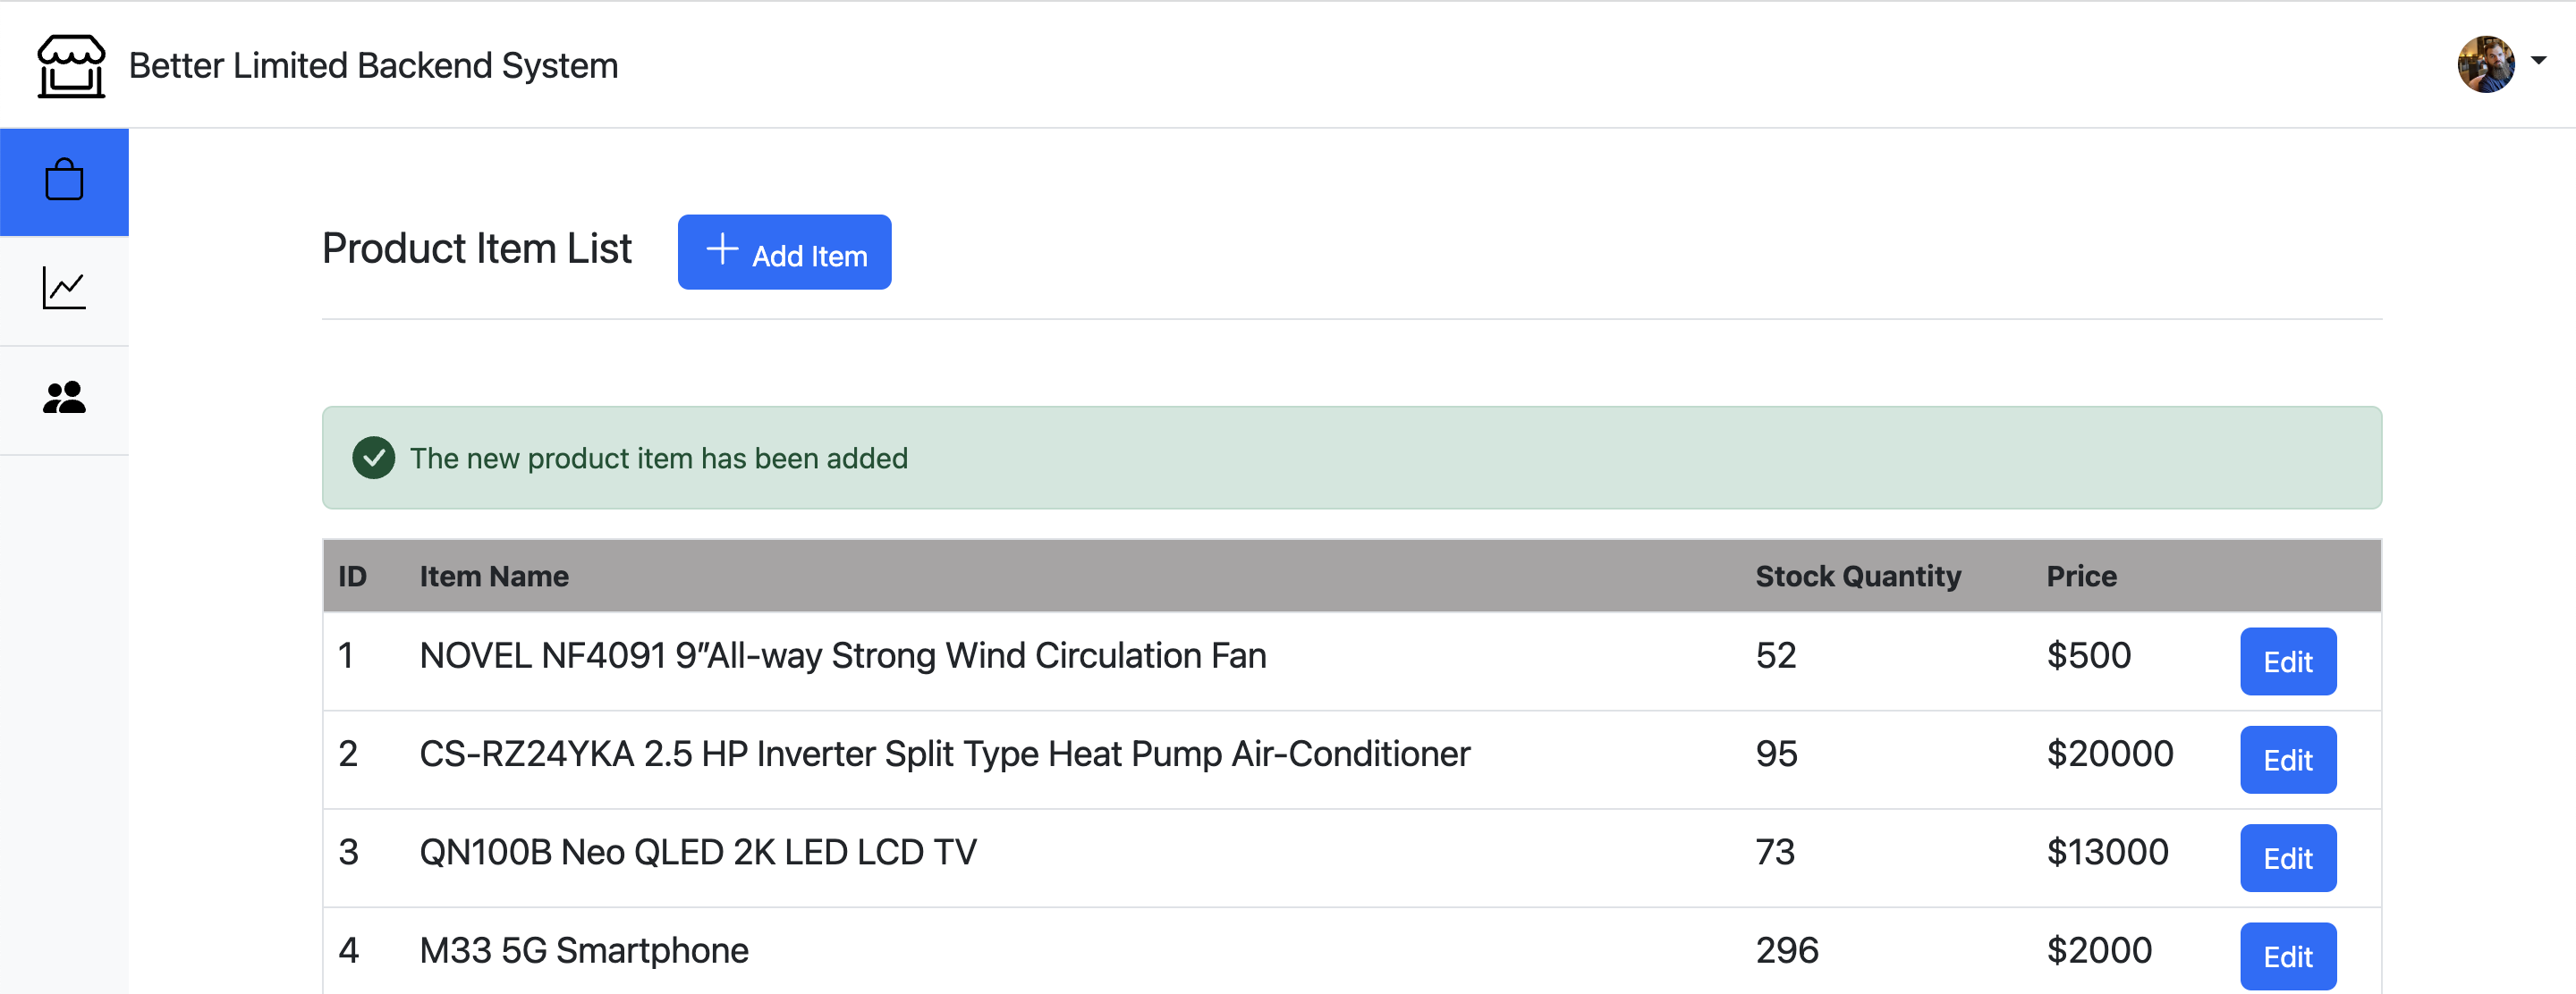Click the Price column header
This screenshot has width=2576, height=994.
pos(2081,577)
